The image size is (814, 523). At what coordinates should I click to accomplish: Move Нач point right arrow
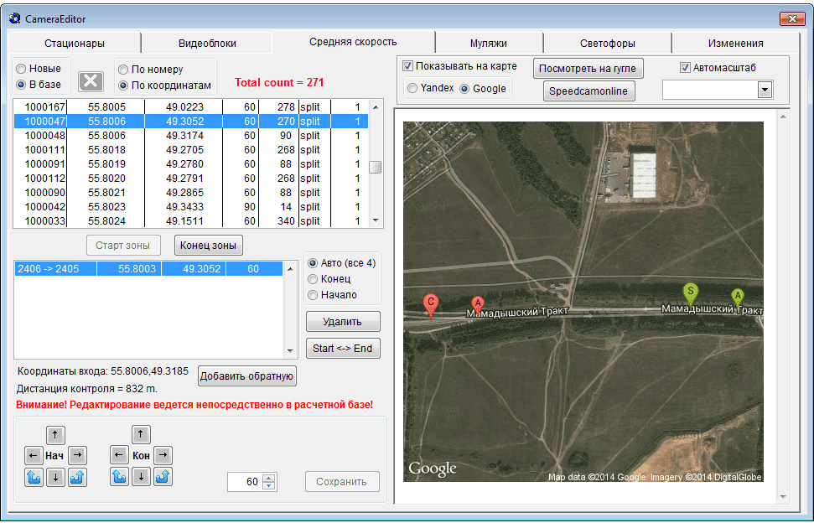coord(77,456)
